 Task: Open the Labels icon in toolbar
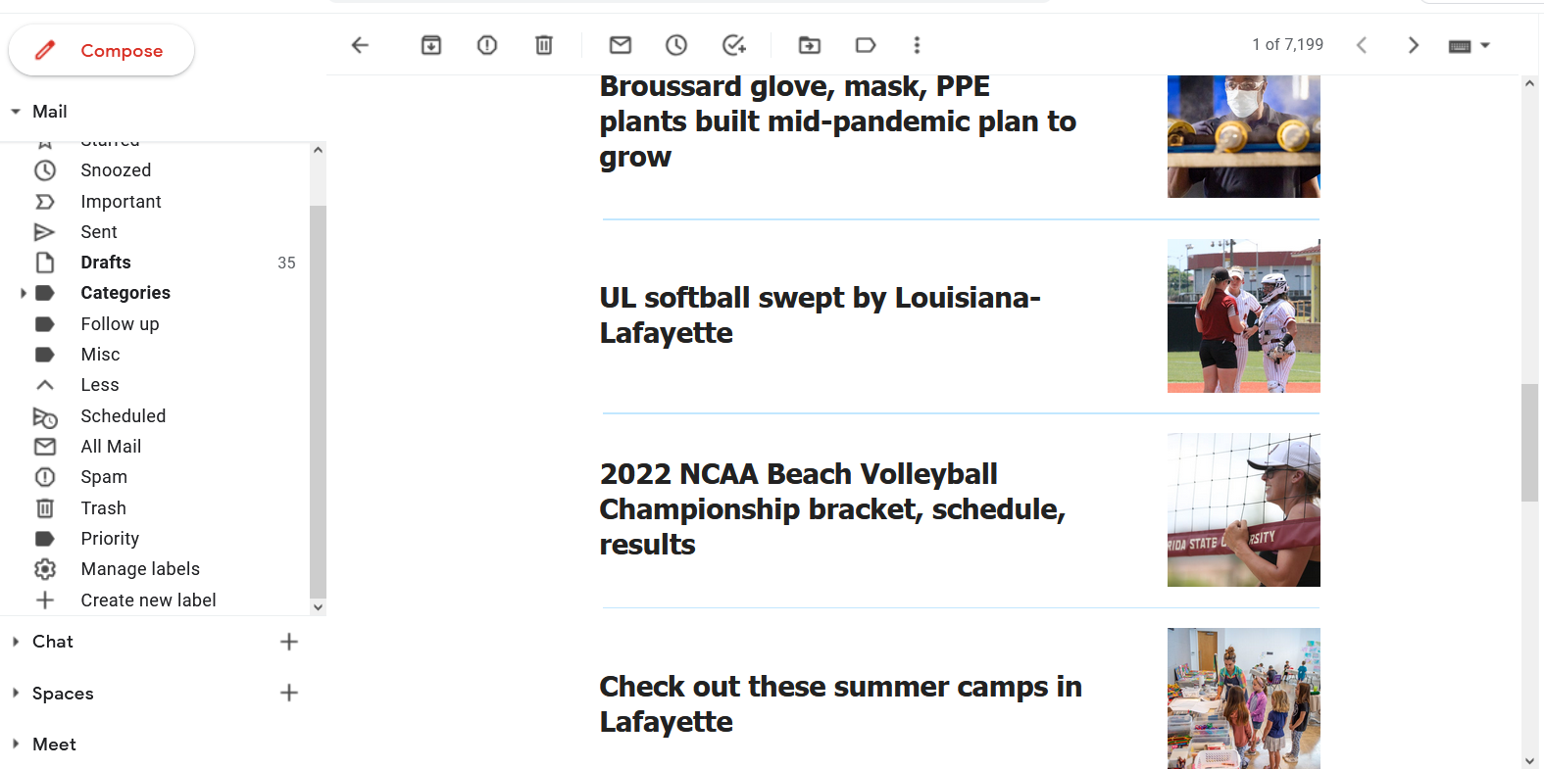tap(866, 45)
